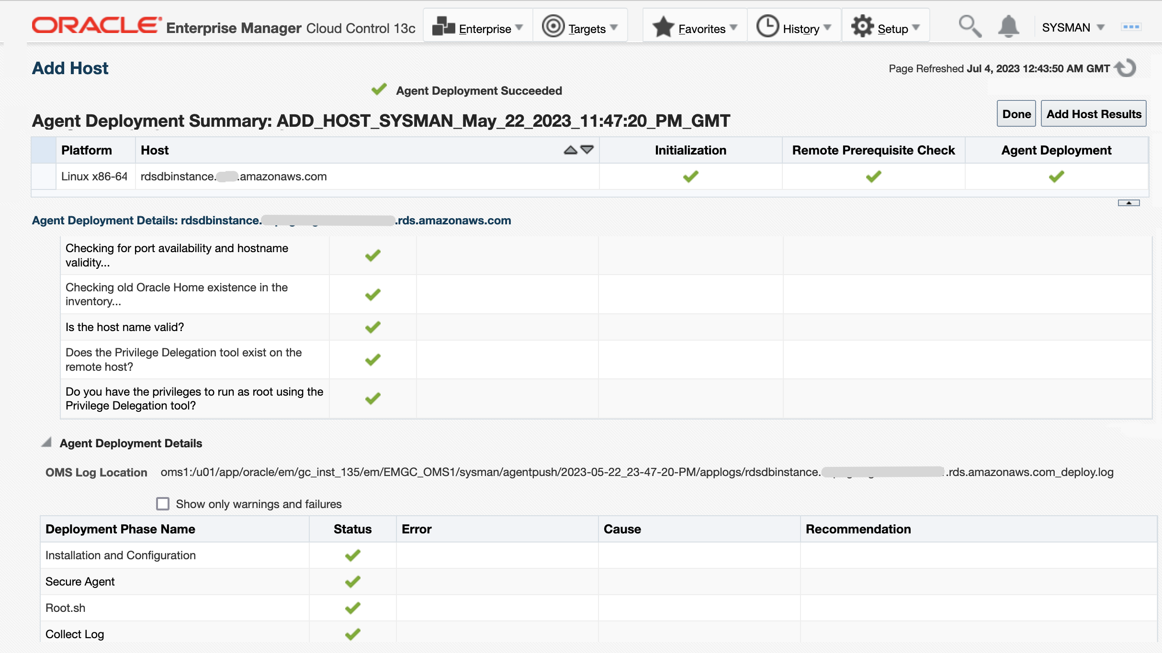Viewport: 1162px width, 653px height.
Task: Click the Enterprise buildings icon
Action: point(443,27)
